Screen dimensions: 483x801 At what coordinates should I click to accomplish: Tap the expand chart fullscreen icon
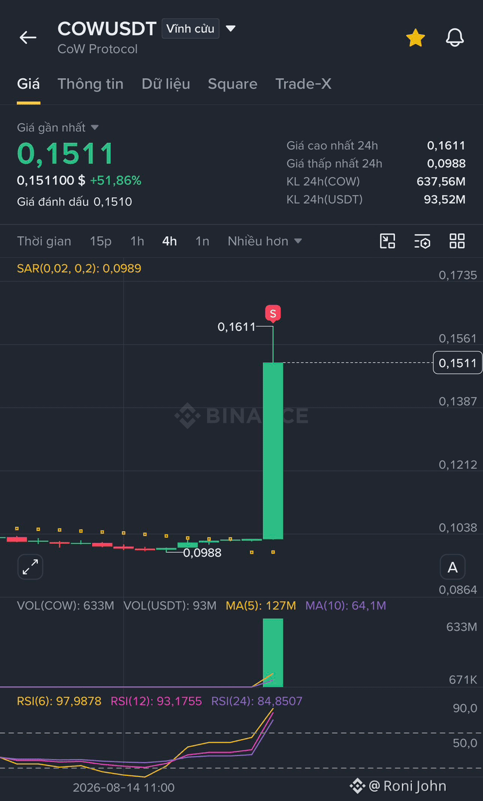pyautogui.click(x=30, y=566)
